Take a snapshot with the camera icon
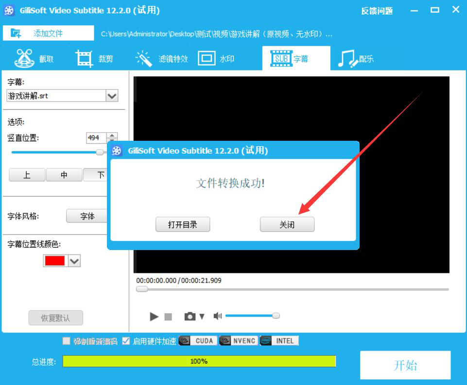 190,316
